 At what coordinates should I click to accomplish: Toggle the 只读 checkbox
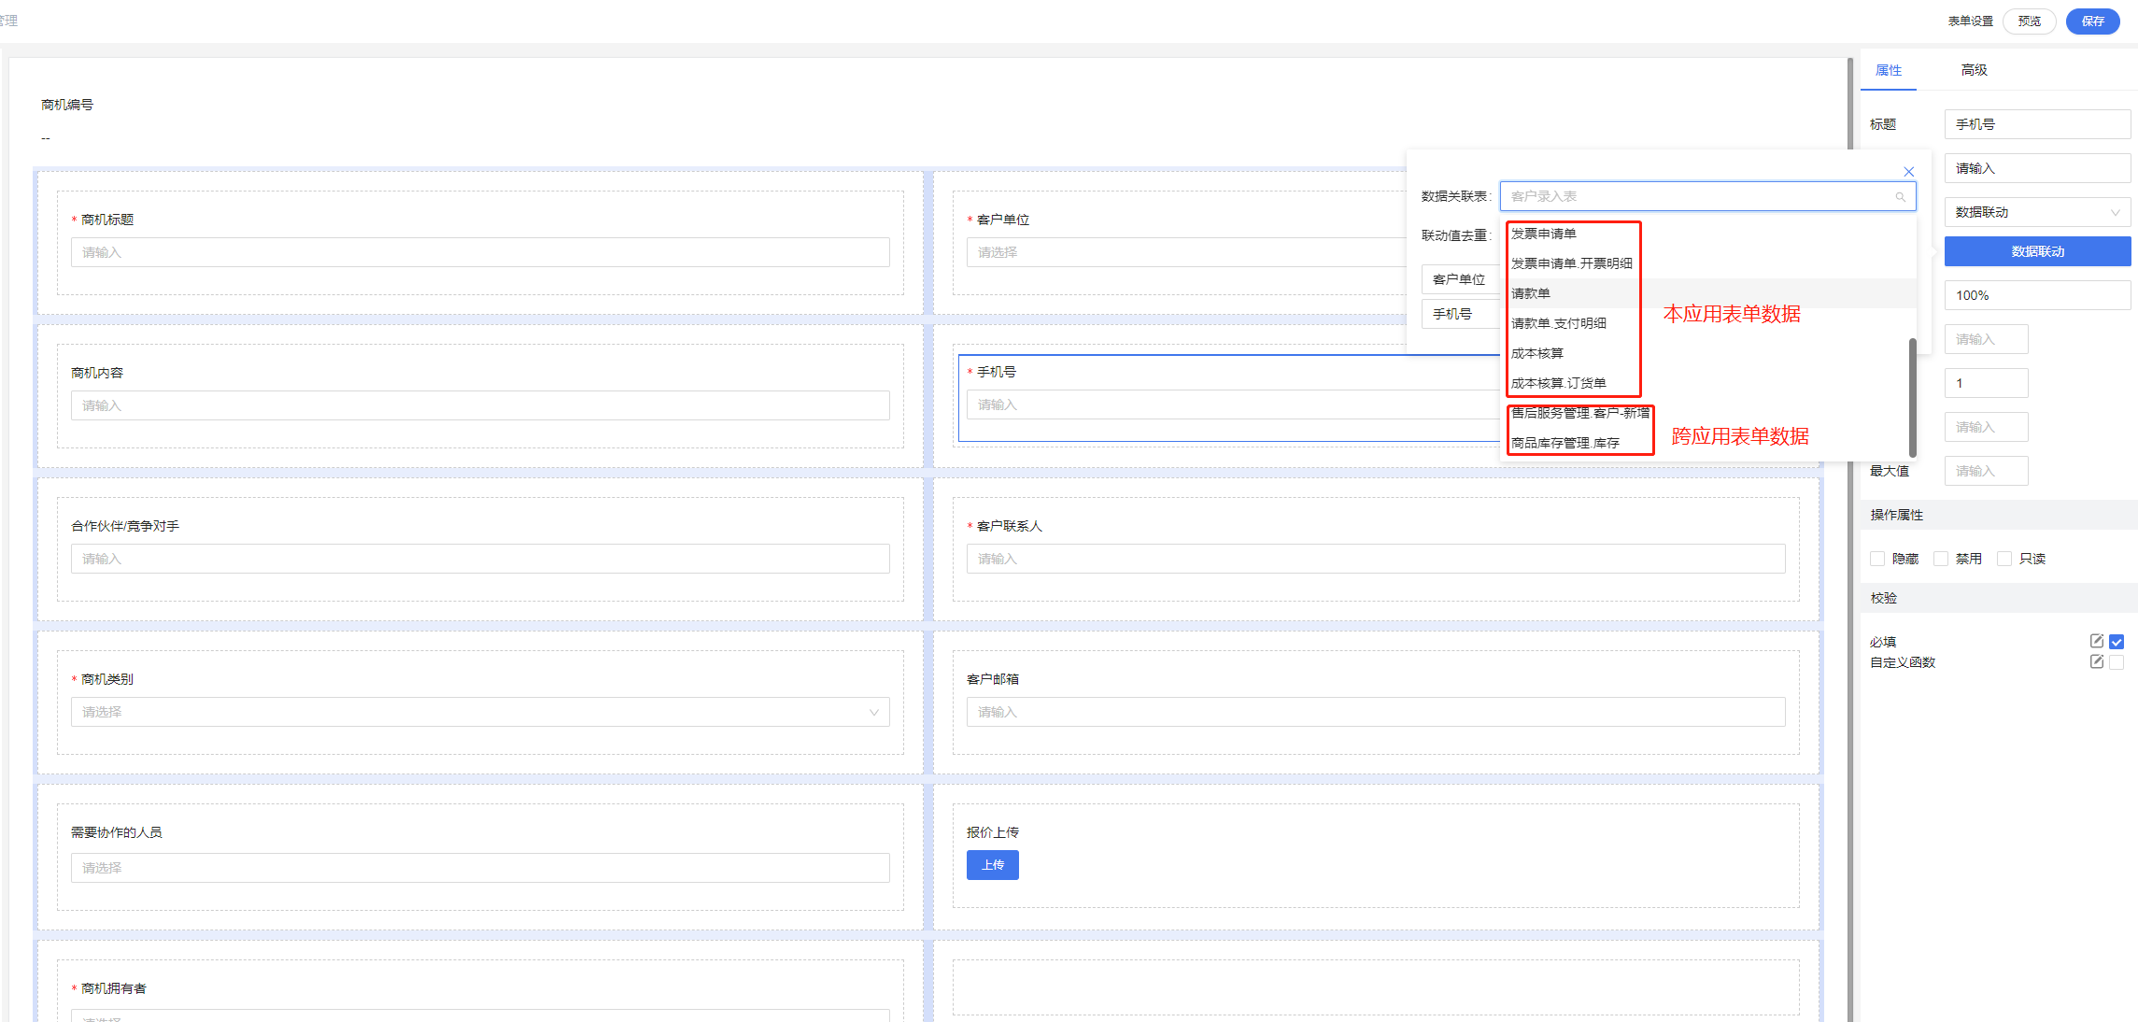click(2004, 559)
